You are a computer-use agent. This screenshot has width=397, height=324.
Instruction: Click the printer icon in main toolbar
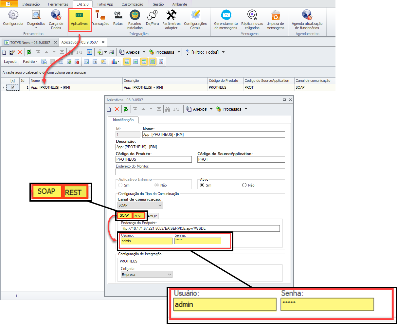coord(112,52)
